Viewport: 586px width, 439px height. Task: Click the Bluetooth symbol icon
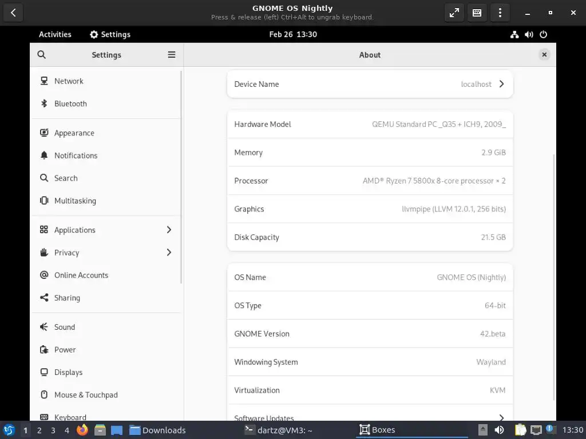click(44, 103)
